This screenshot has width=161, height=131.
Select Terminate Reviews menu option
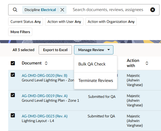point(95,81)
